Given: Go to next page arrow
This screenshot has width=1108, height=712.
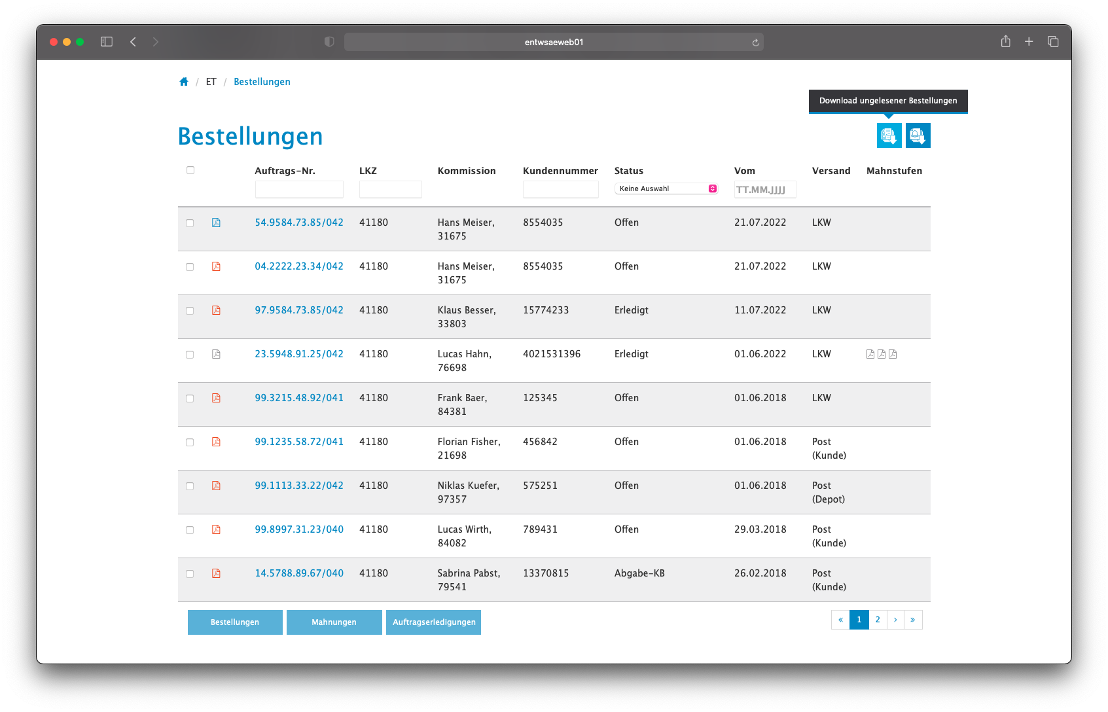Looking at the screenshot, I should pyautogui.click(x=895, y=620).
